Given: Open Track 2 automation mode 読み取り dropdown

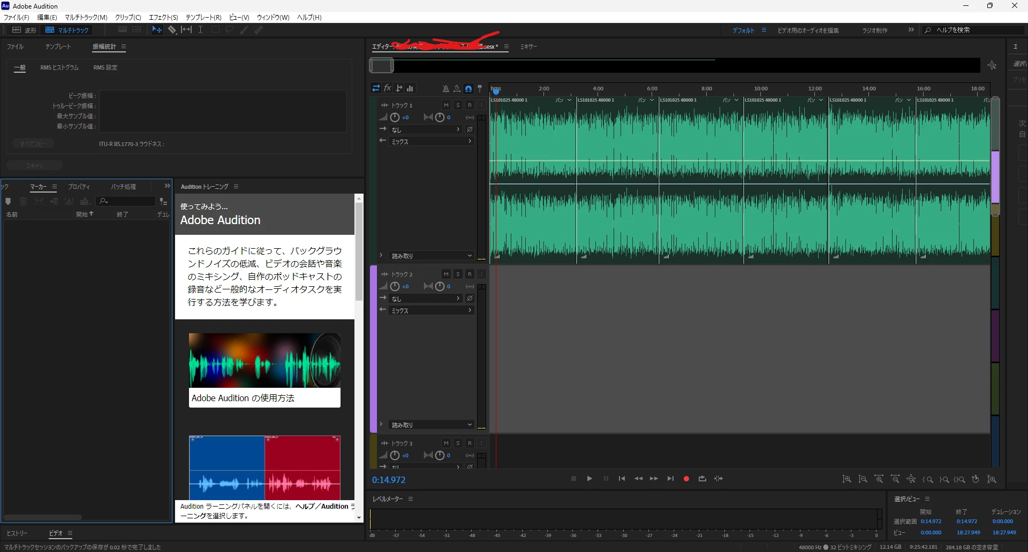Looking at the screenshot, I should 432,425.
